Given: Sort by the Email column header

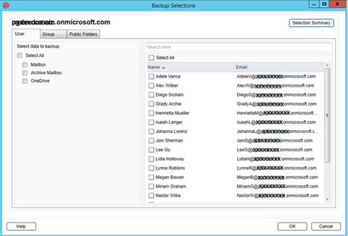Looking at the screenshot, I should pos(279,67).
